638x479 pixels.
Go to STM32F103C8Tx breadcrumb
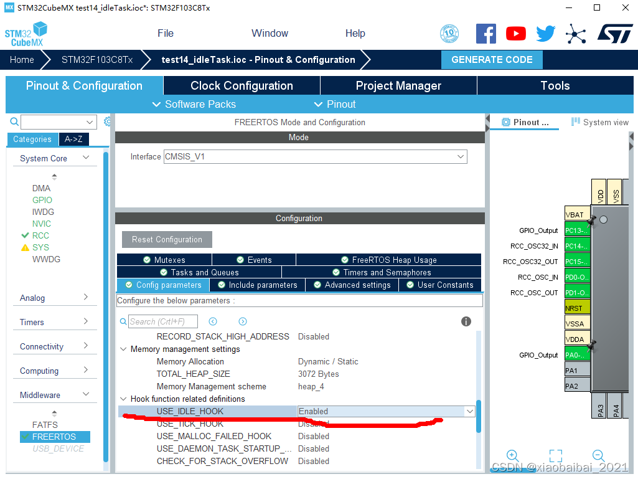coord(97,59)
